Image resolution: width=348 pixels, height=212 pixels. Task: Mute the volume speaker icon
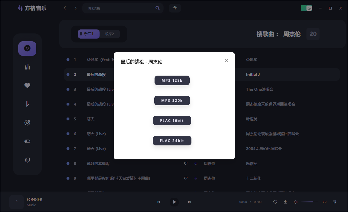pos(295,202)
